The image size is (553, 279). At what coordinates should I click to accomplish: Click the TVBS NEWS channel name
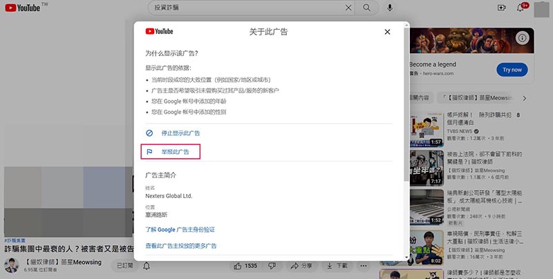point(459,131)
